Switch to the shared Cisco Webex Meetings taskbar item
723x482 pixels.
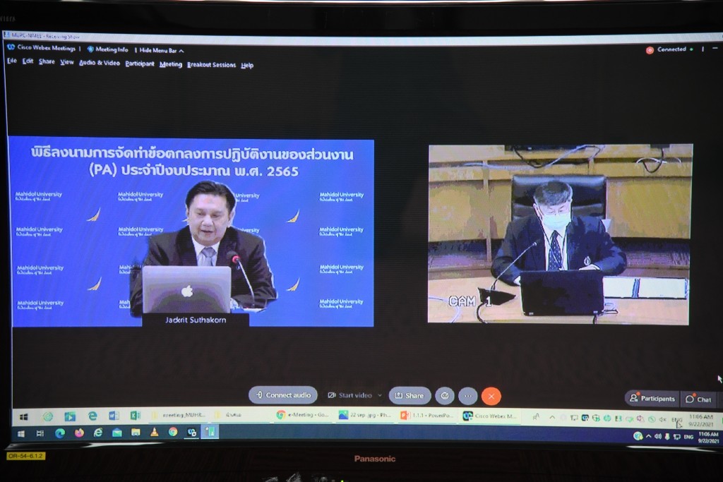click(490, 416)
